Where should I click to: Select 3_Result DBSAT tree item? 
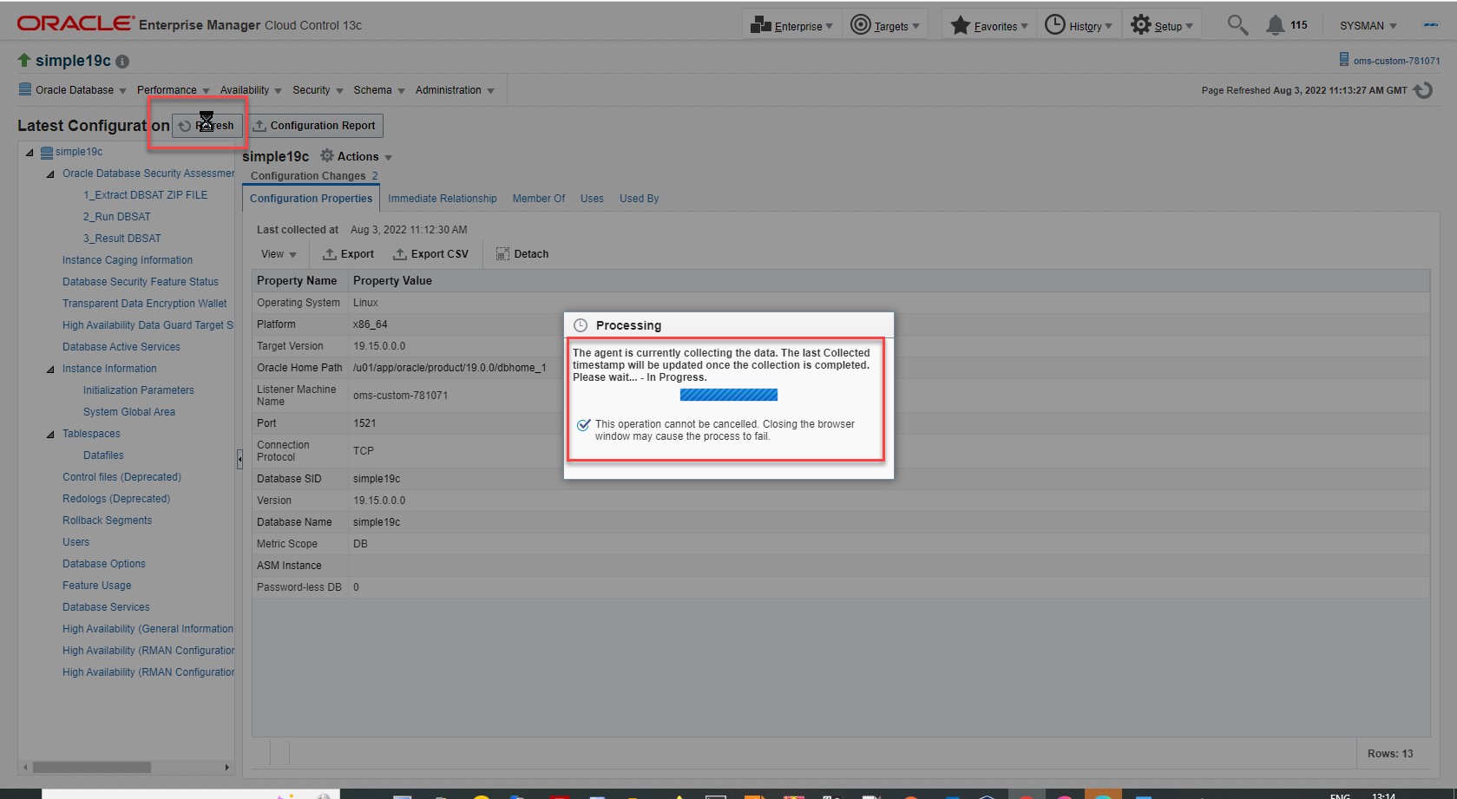(121, 239)
